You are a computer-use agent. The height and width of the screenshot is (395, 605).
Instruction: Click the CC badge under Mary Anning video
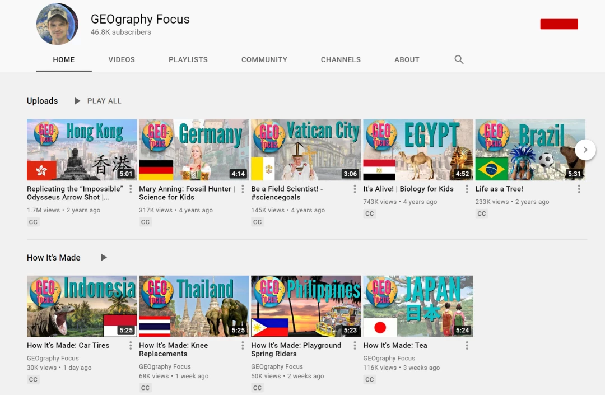[145, 222]
